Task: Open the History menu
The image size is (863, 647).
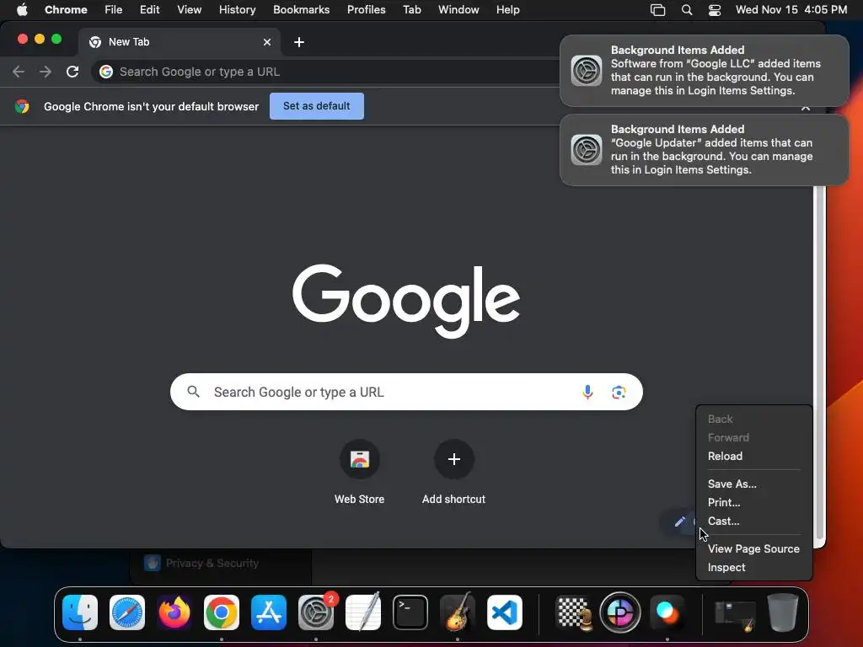Action: tap(237, 10)
